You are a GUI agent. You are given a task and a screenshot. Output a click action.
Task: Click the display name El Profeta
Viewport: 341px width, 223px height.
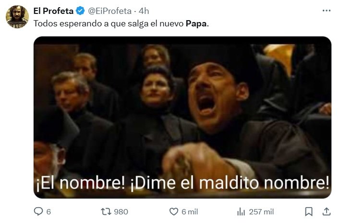(53, 11)
